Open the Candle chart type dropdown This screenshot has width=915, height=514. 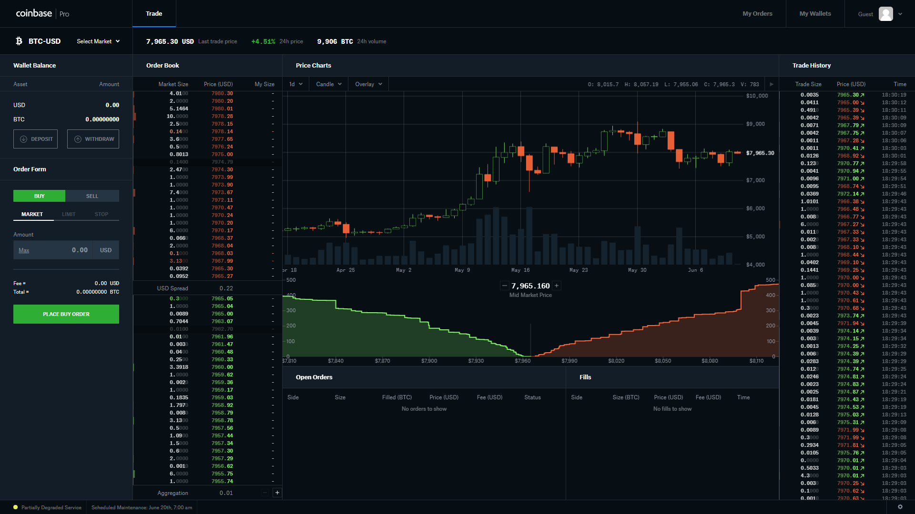(329, 84)
